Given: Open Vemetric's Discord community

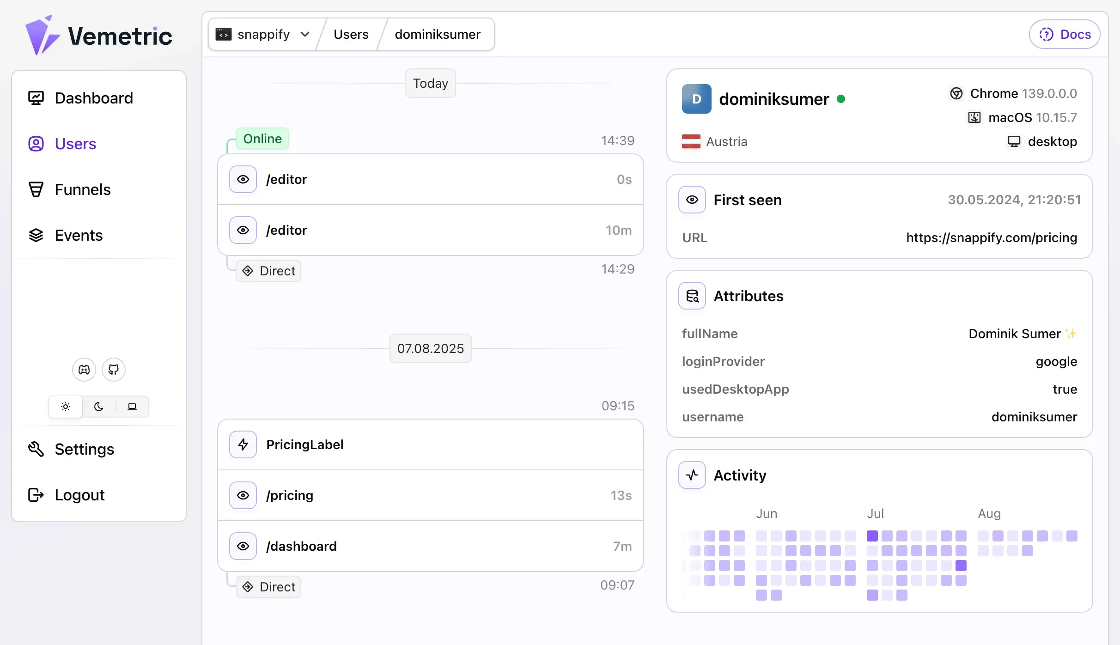Looking at the screenshot, I should click(x=84, y=369).
